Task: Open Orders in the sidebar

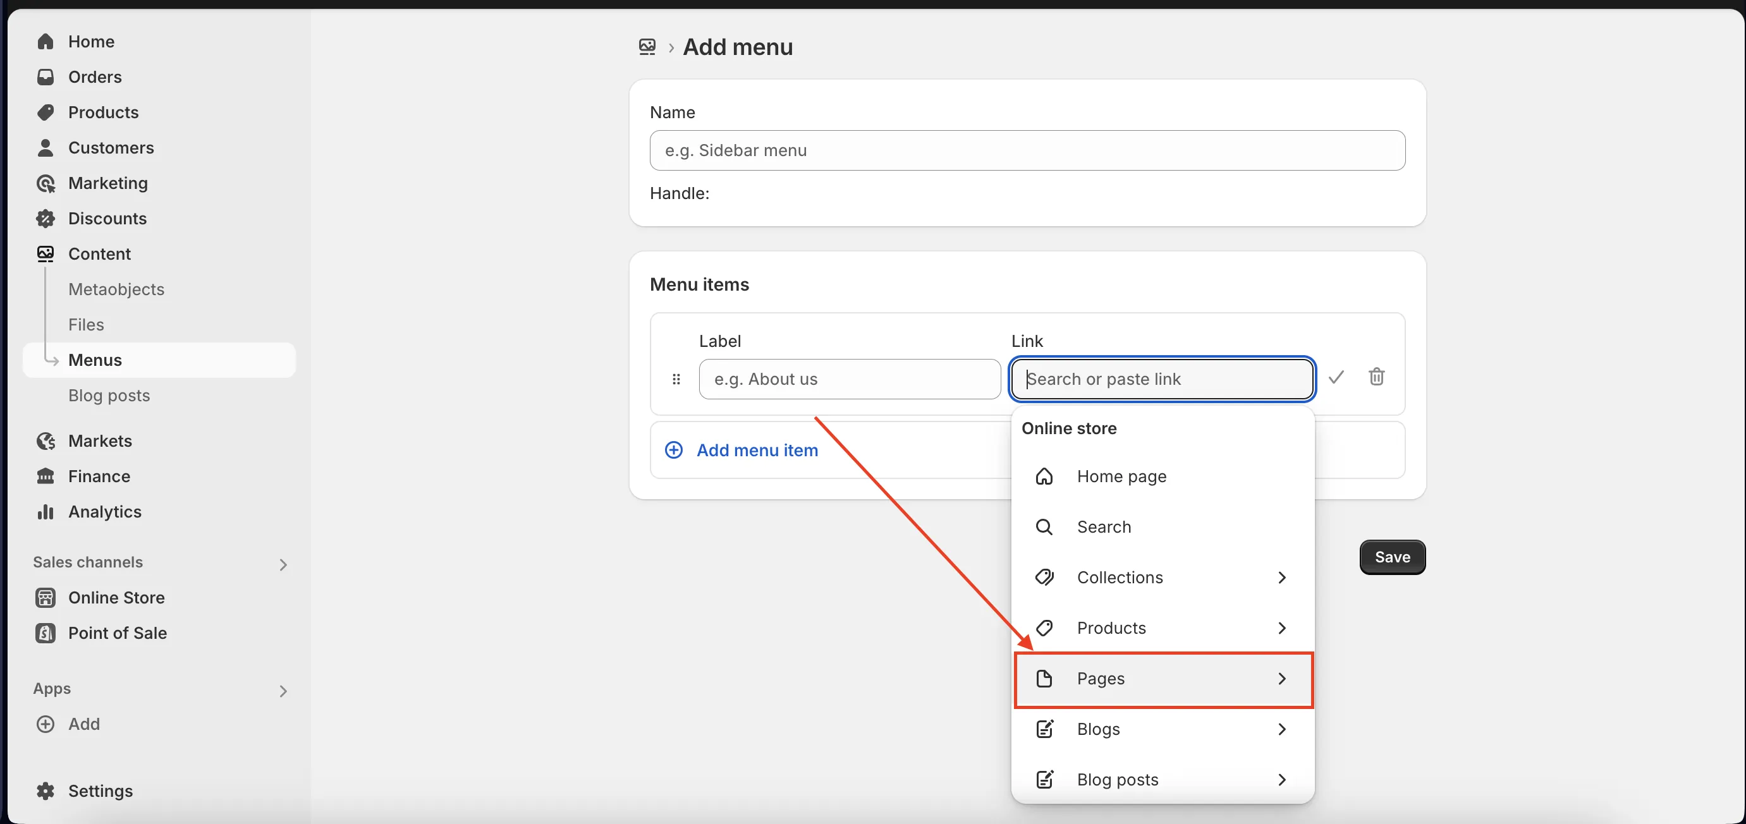Action: click(x=95, y=76)
